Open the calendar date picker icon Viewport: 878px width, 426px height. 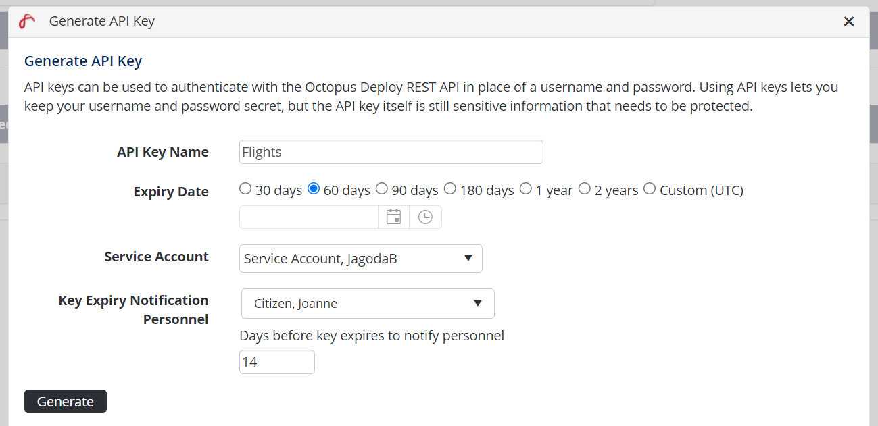pos(393,217)
